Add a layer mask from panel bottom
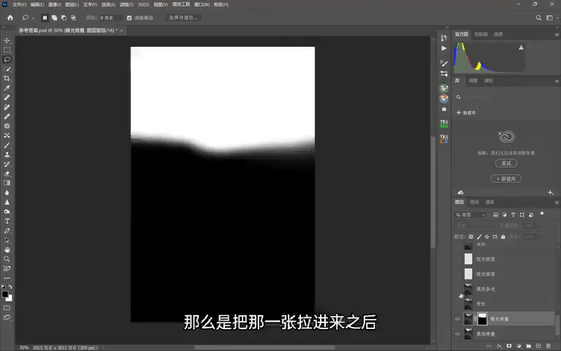Image resolution: width=561 pixels, height=351 pixels. tap(509, 346)
